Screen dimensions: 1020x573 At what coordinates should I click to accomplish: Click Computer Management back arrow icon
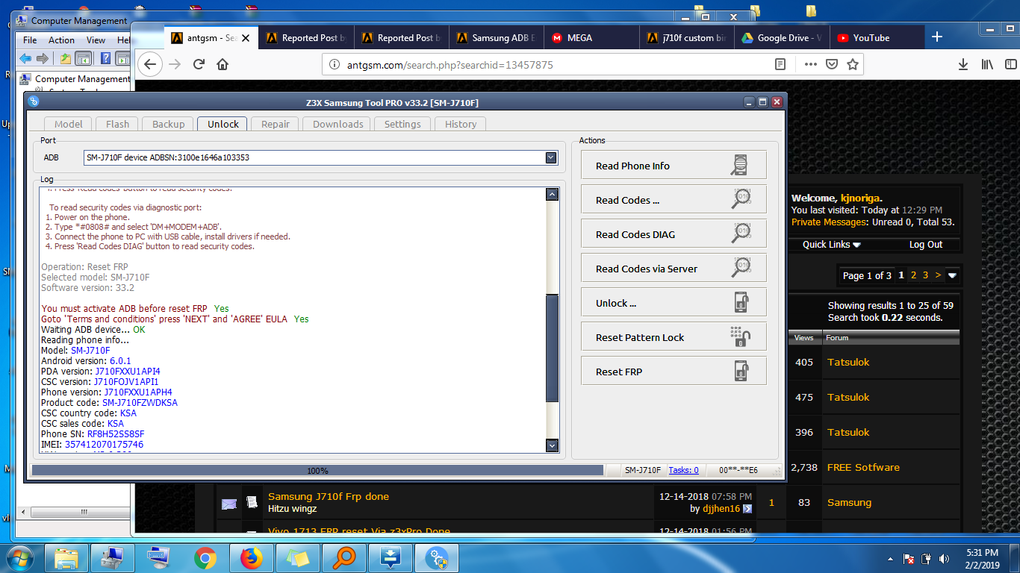click(25, 59)
